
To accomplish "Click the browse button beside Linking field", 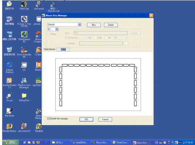I will [x=126, y=43].
